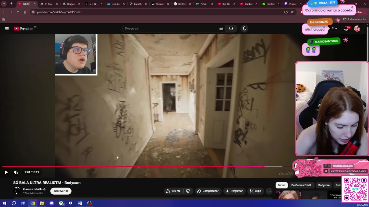369x207 pixels.
Task: Open the apps grid in bookmarks bar
Action: (x=4, y=19)
